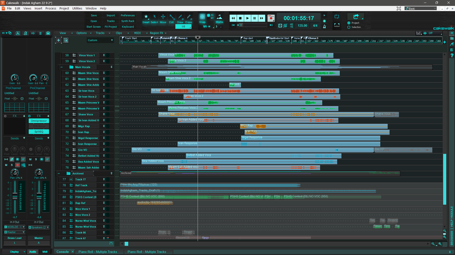
Task: Select the Project radio button
Action: [349, 23]
